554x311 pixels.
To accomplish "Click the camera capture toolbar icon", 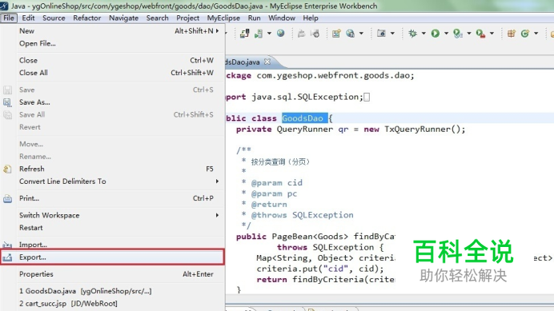I will coord(381,34).
